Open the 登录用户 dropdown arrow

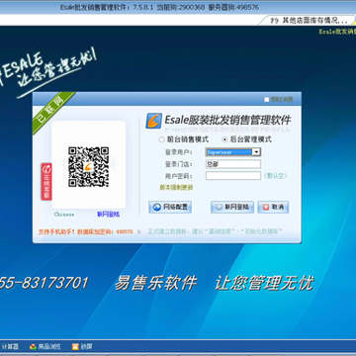[256, 152]
